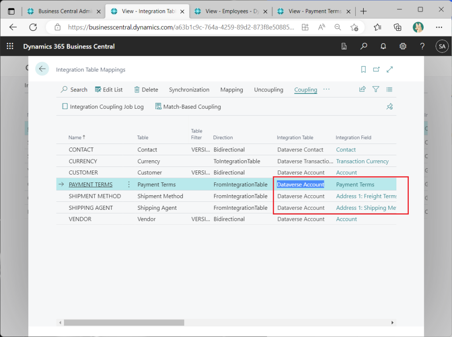
Task: Add this page to favorites star icon
Action: click(354, 27)
